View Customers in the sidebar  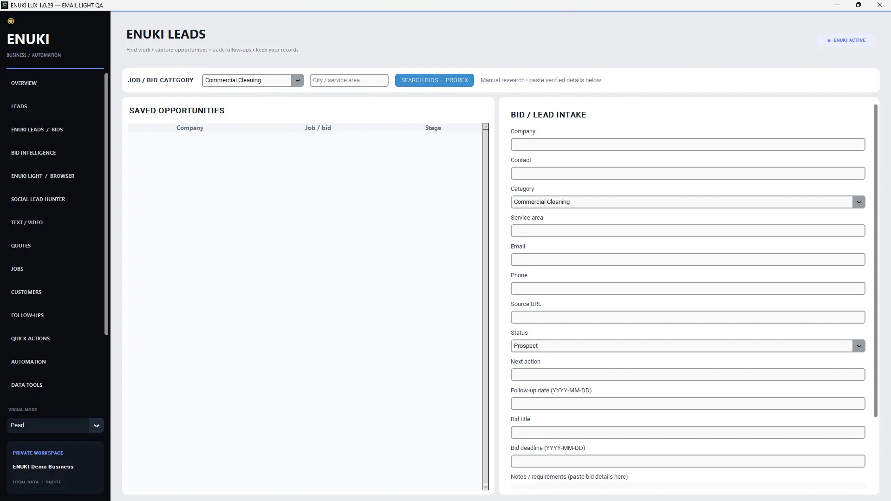click(x=26, y=292)
